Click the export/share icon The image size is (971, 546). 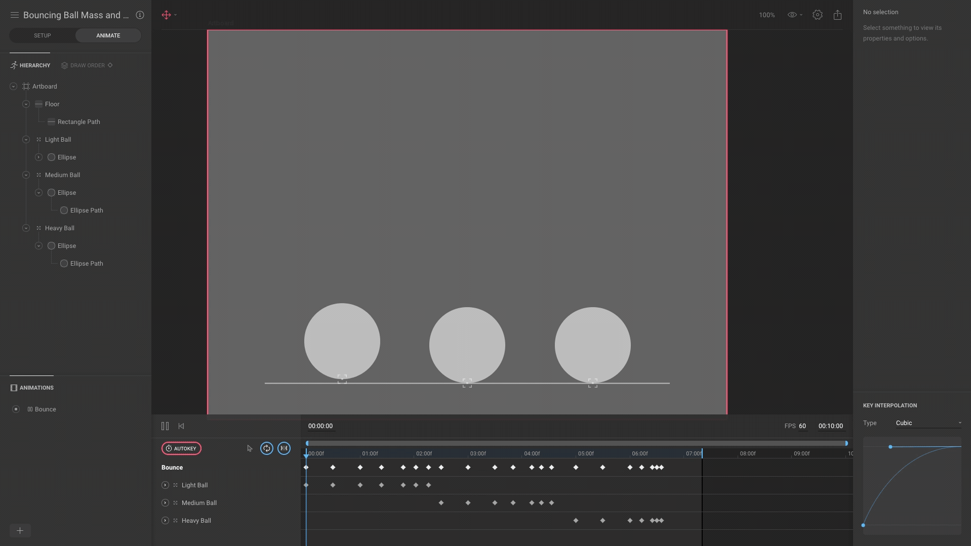click(837, 15)
